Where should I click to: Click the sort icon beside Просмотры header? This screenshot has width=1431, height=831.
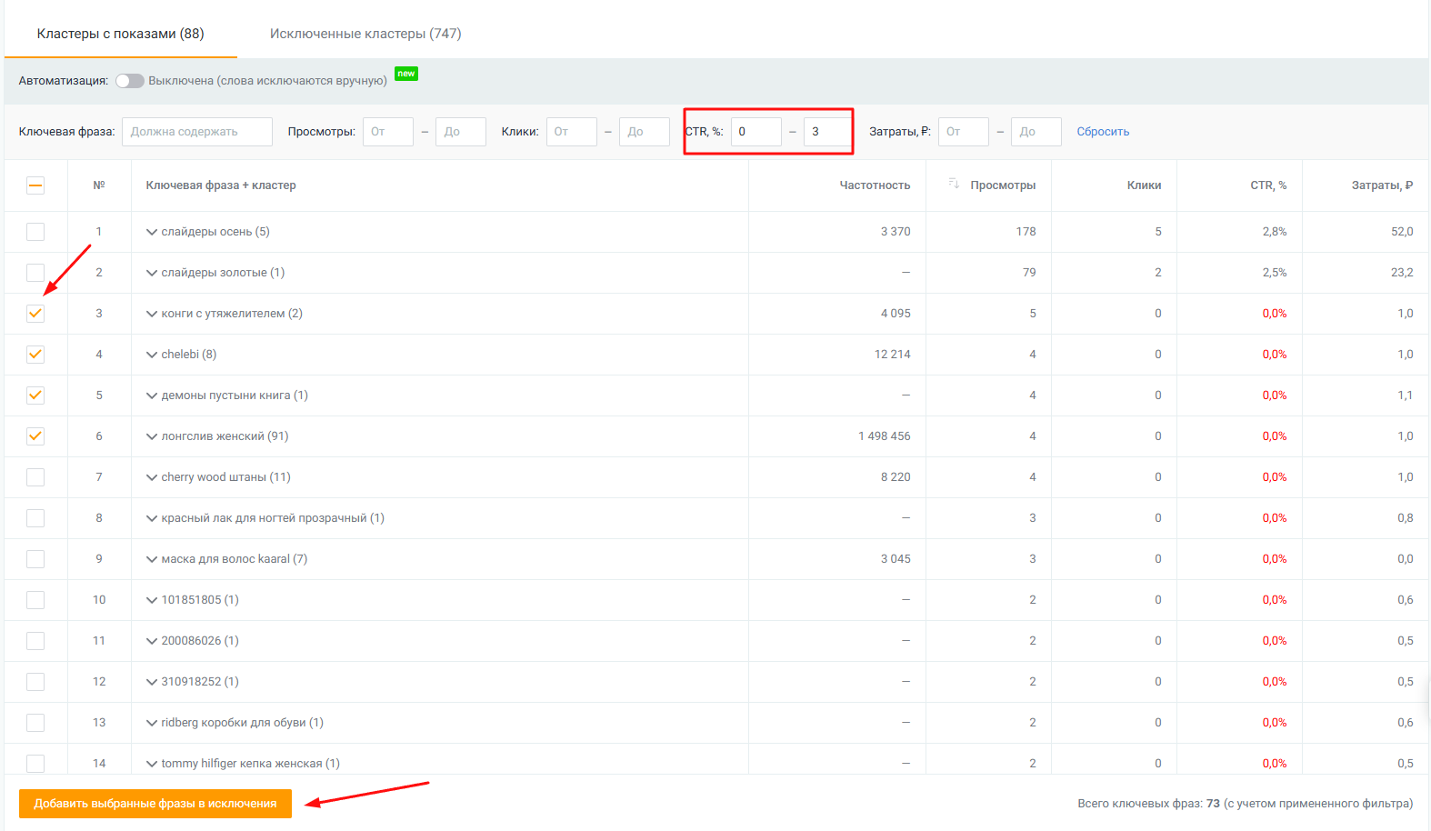pos(954,185)
